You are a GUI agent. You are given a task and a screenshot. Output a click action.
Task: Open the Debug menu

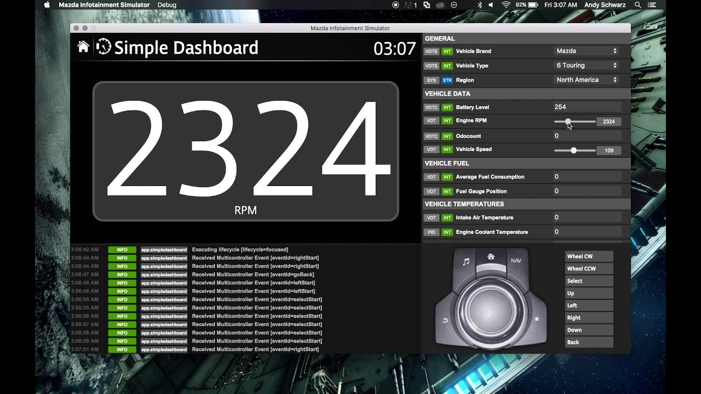[167, 5]
